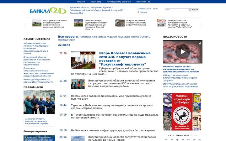Open carousel story about bus route changes
The image size is (226, 141).
coord(55,24)
